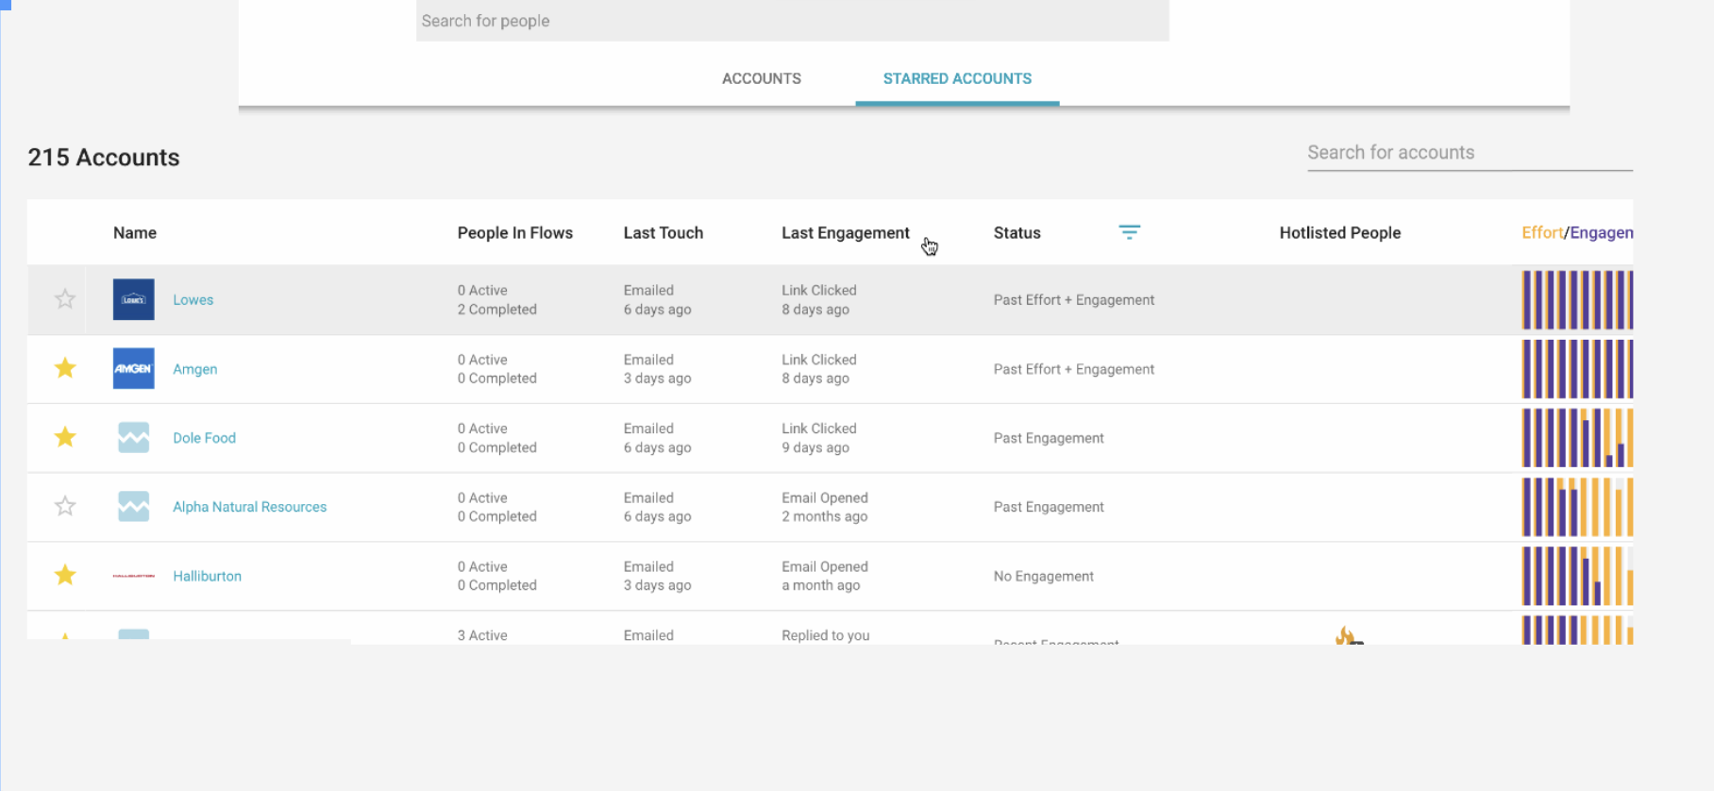Click the Lowes company logo

pos(133,299)
